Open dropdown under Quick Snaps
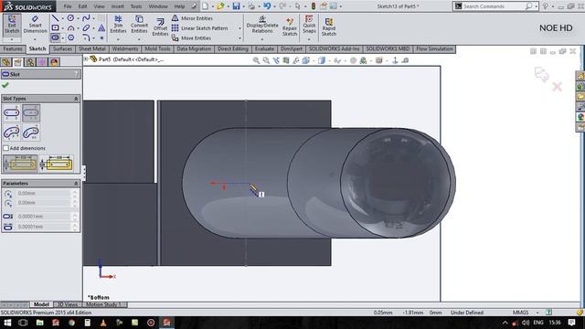 coord(309,39)
